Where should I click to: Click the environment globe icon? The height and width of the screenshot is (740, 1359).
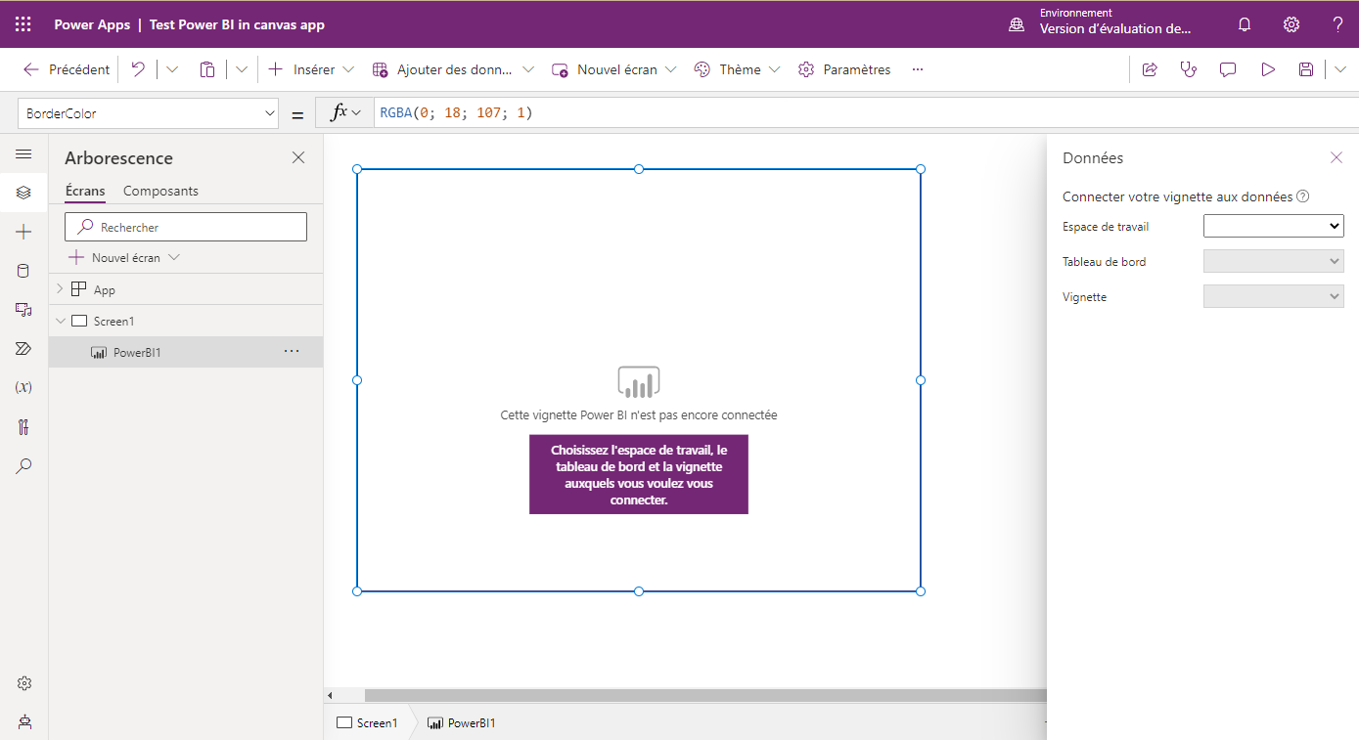coord(1017,24)
